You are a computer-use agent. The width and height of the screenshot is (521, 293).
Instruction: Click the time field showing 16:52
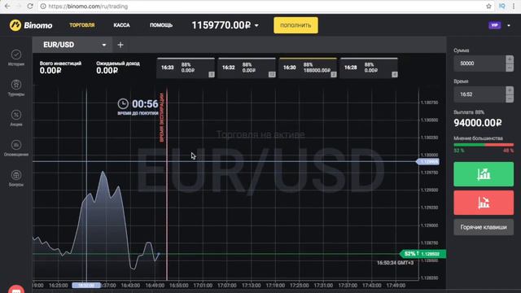tap(479, 94)
